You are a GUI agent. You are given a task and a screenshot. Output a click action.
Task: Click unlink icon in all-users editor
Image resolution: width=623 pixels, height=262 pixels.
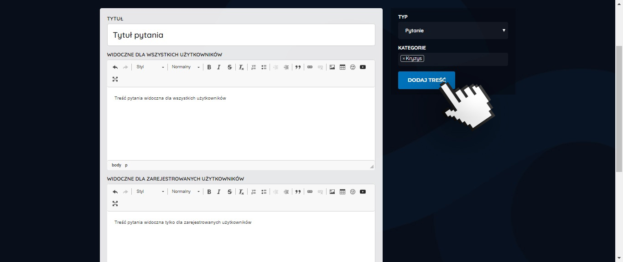(x=320, y=67)
